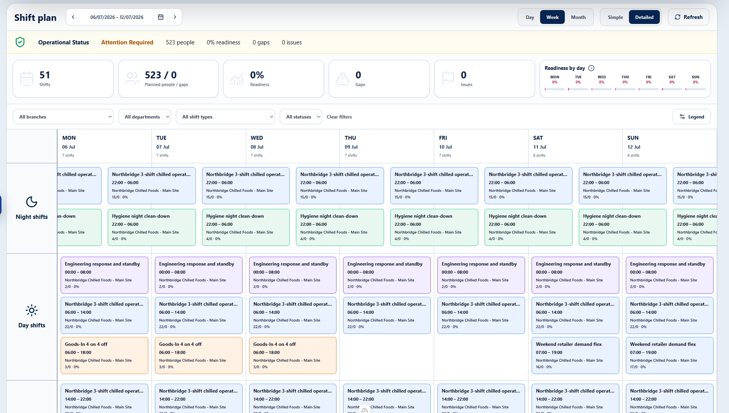The width and height of the screenshot is (729, 413).
Task: Switch view to Detailed mode
Action: point(644,17)
